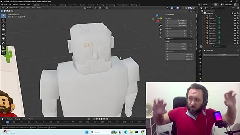Expand Cube.011 in outliner
The image size is (240, 135).
click(205, 43)
